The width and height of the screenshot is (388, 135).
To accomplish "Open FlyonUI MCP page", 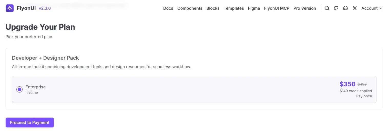I will coord(277,8).
